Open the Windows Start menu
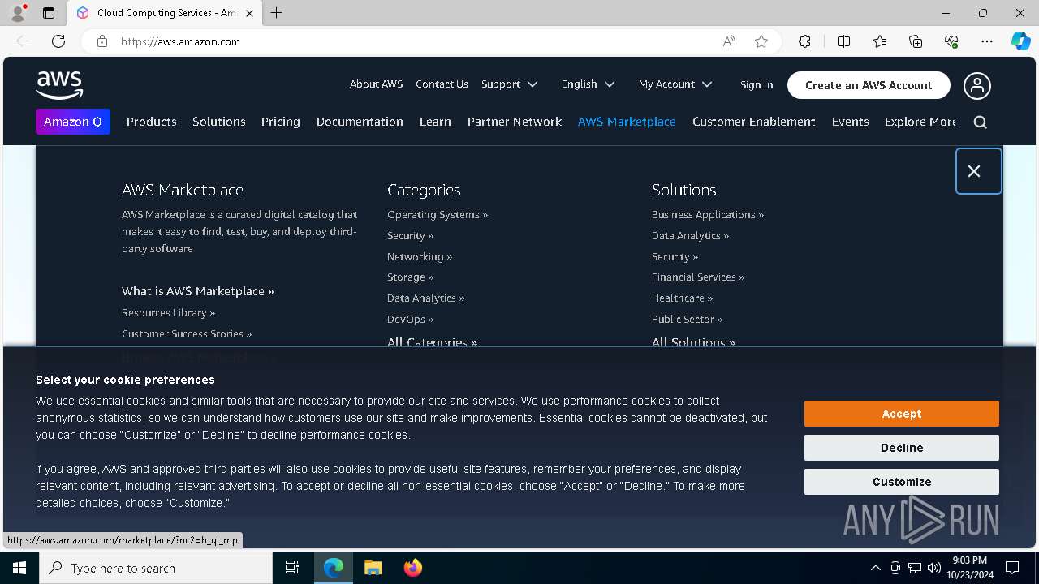The image size is (1039, 584). 19,568
